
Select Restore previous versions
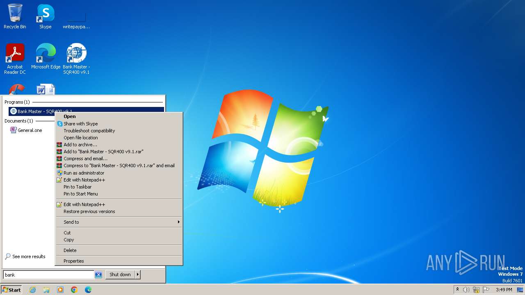tap(119, 211)
